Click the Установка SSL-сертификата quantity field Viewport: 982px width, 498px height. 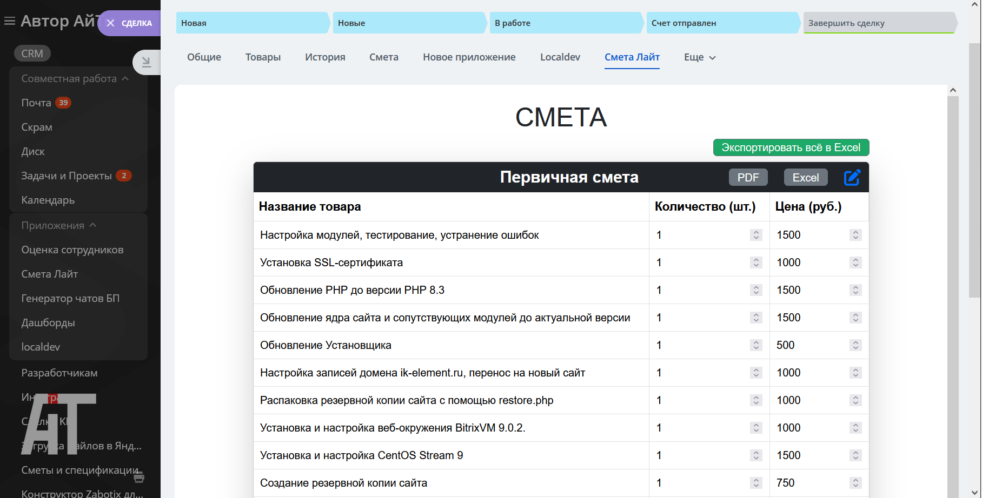709,263
